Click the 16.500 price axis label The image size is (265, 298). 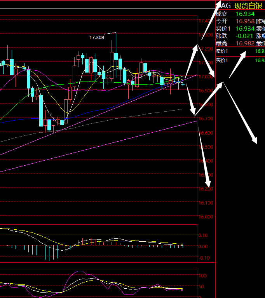(x=206, y=147)
